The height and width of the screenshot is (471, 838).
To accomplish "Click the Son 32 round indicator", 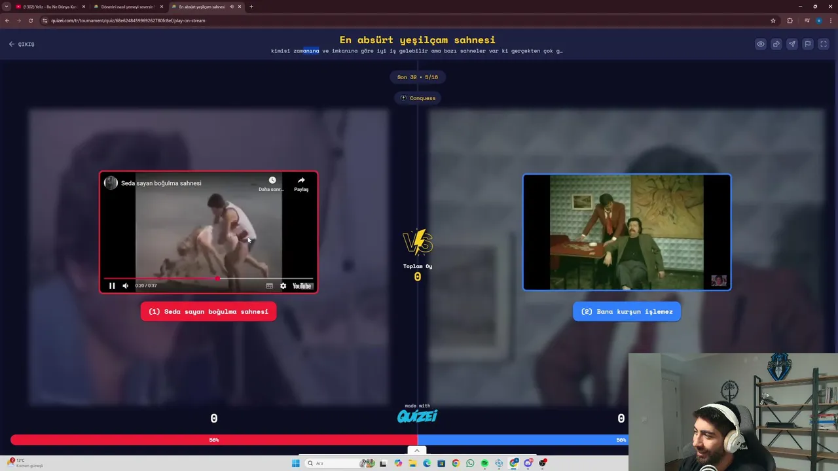I will (x=418, y=77).
